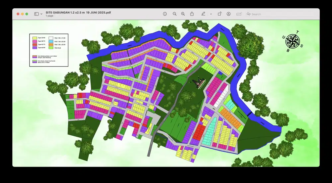Click the SITE GABUNGAN document title
Image resolution: width=332 pixels, height=183 pixels.
point(78,12)
